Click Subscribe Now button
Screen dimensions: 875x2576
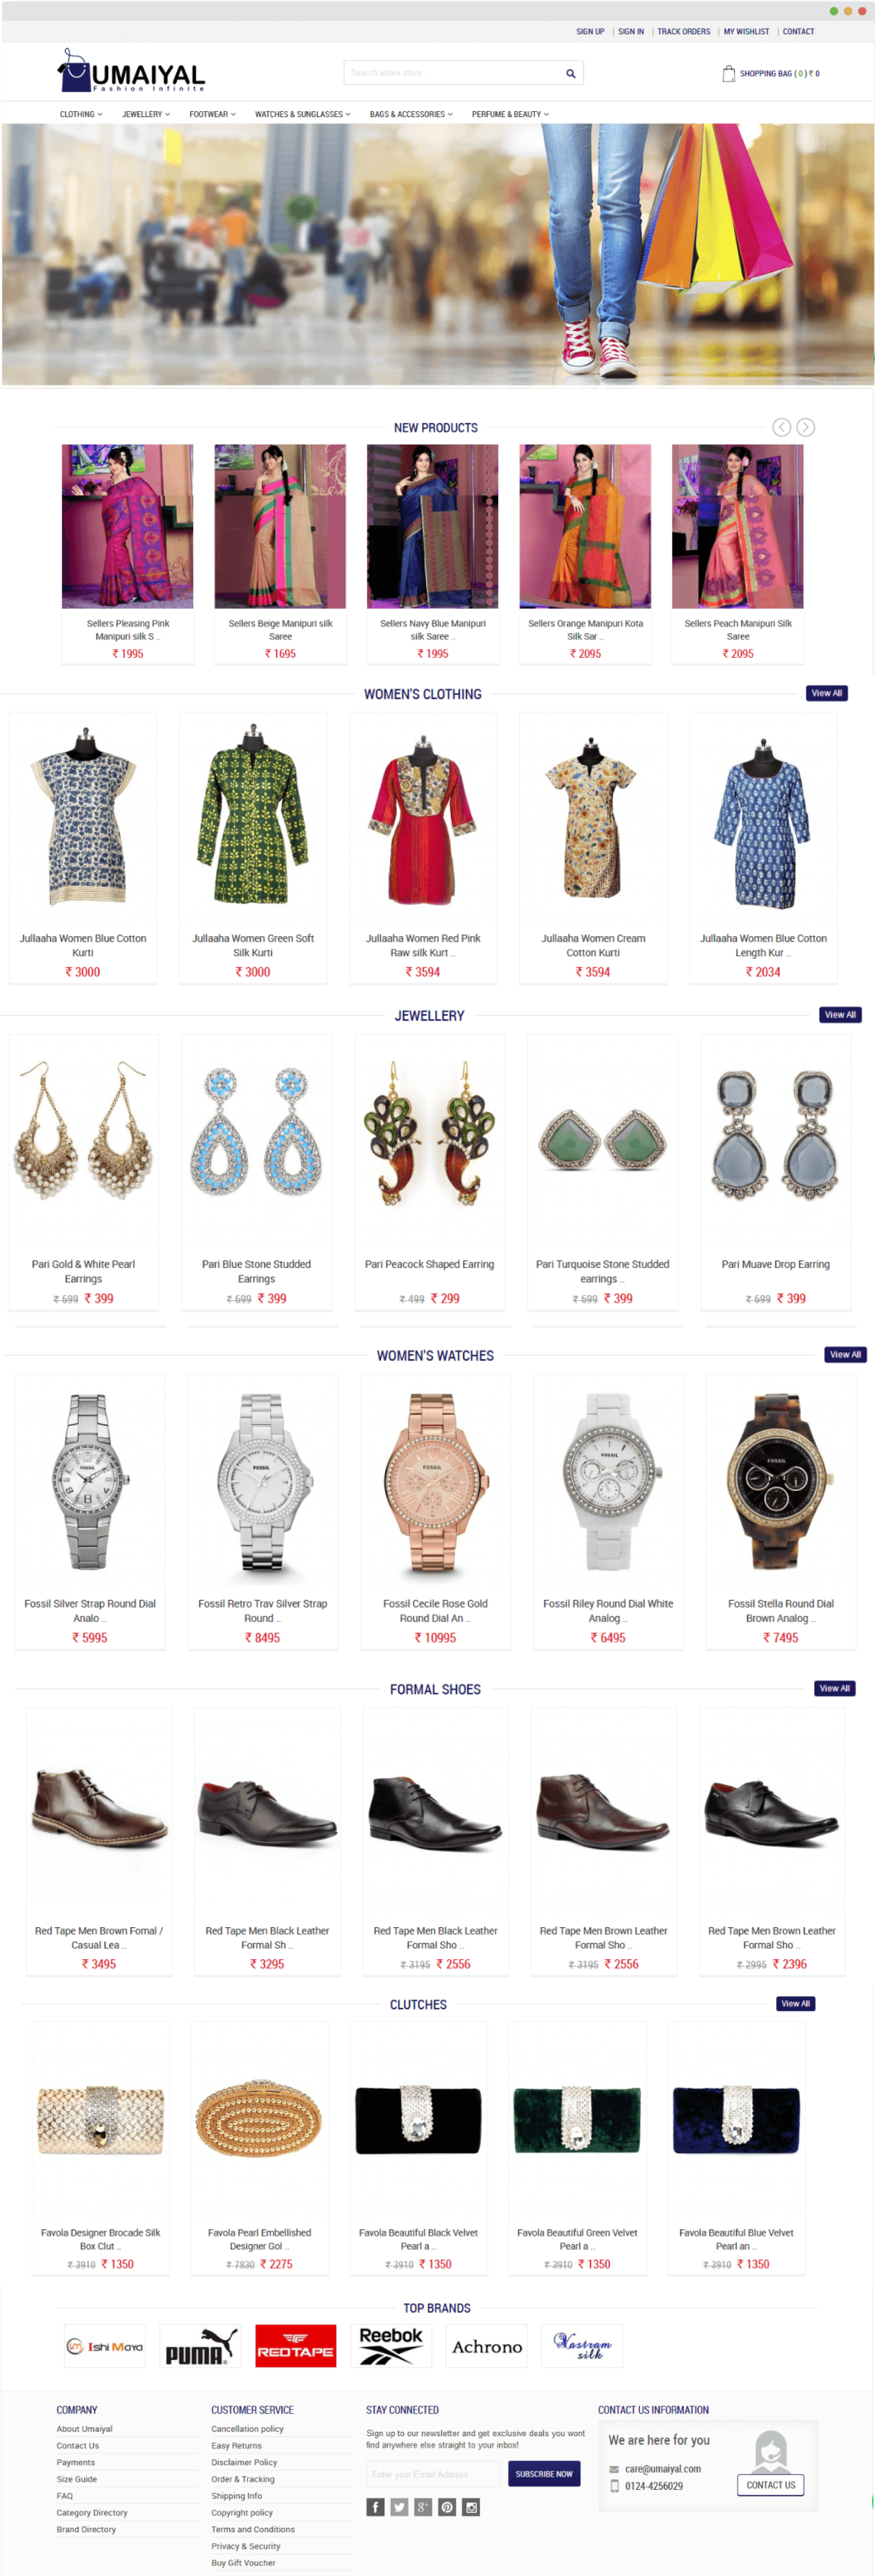click(x=544, y=2473)
